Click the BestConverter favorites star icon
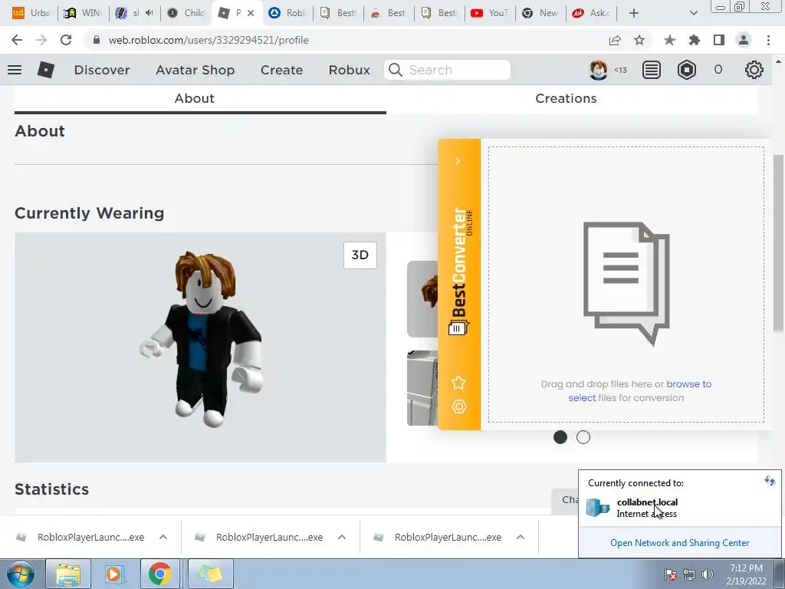785x589 pixels. (x=458, y=383)
